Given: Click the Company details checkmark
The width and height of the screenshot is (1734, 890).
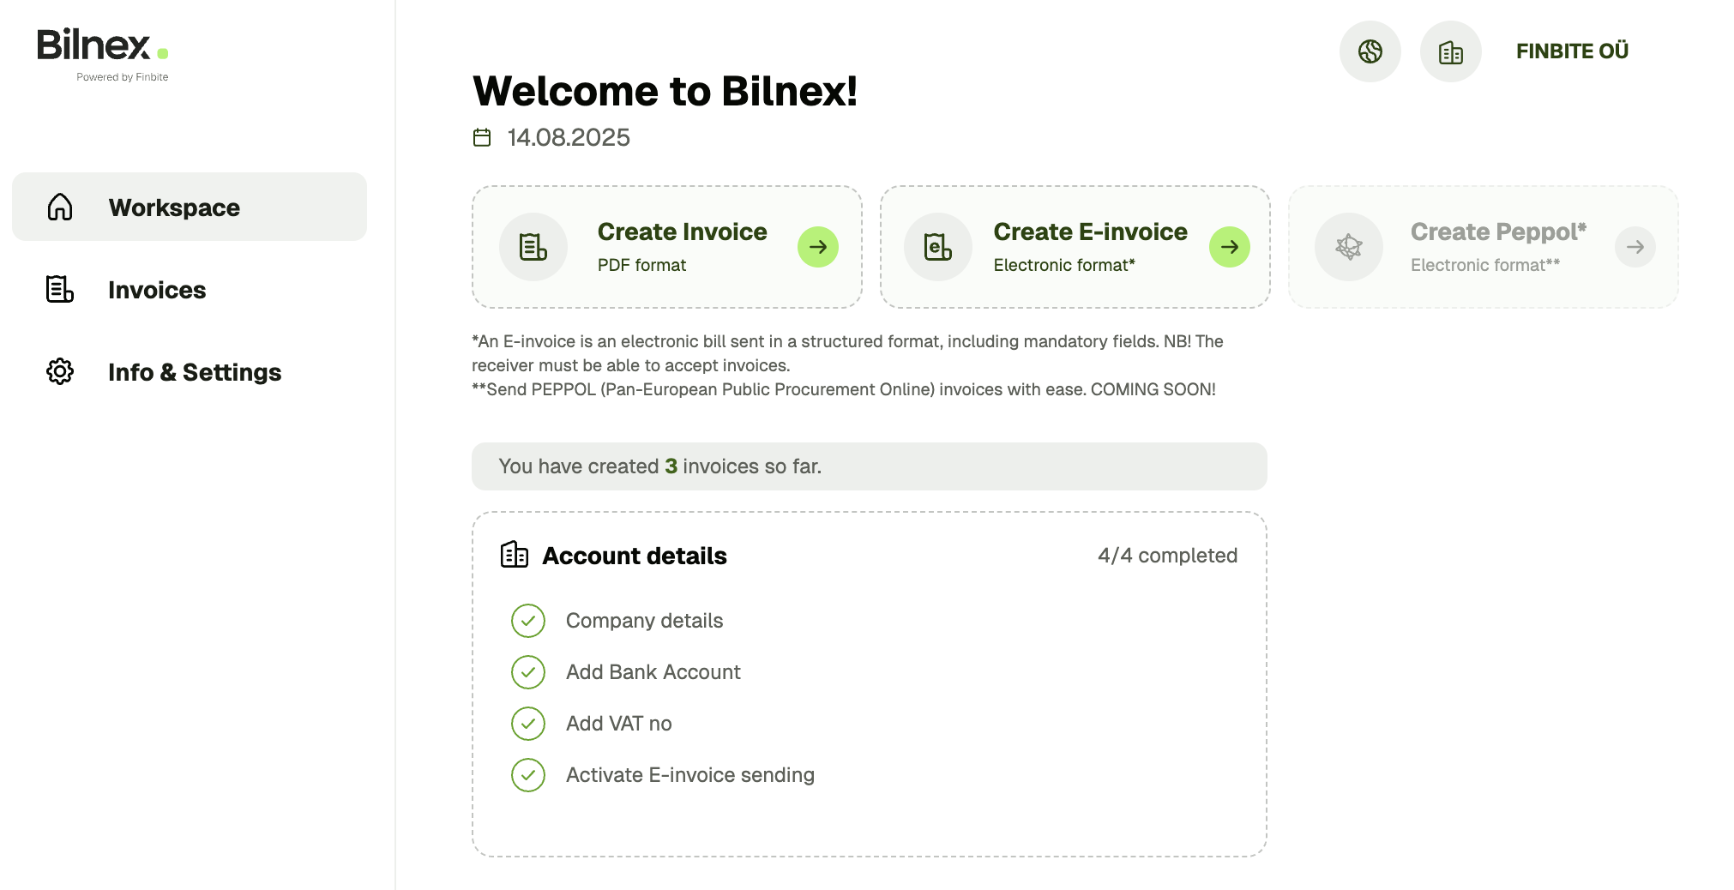Looking at the screenshot, I should [528, 621].
